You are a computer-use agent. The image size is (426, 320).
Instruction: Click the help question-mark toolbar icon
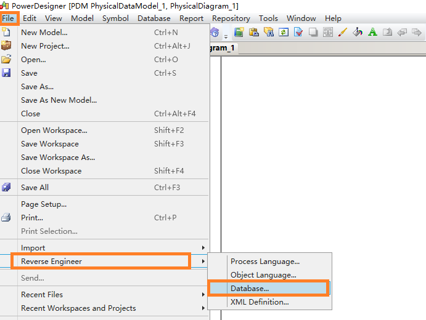215,32
